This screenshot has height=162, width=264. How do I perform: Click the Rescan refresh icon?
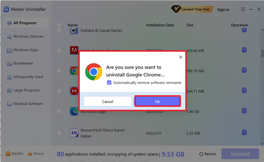[201, 154]
